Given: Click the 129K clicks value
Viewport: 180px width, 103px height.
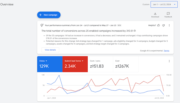Looking at the screenshot, I should [x=44, y=66].
